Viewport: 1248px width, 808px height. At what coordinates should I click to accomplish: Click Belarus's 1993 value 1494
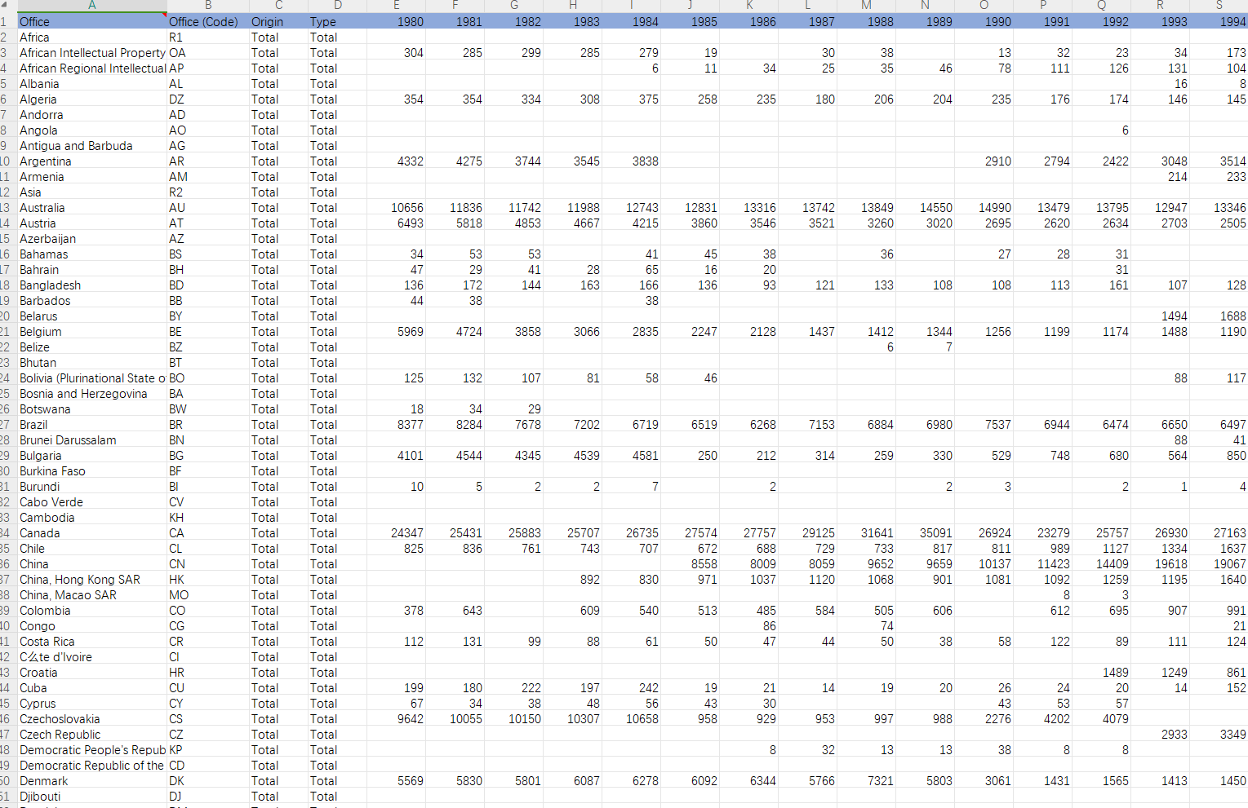[1161, 316]
